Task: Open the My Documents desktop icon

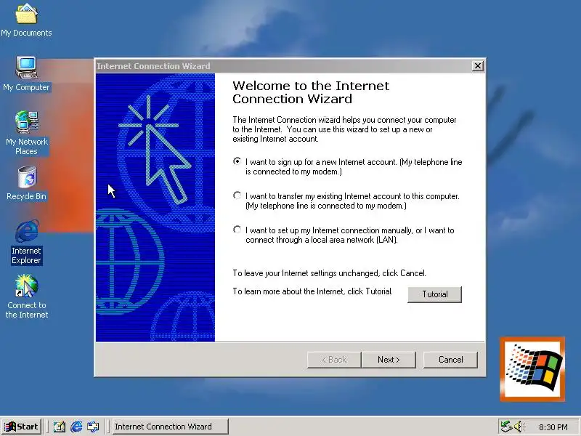Action: pos(26,20)
